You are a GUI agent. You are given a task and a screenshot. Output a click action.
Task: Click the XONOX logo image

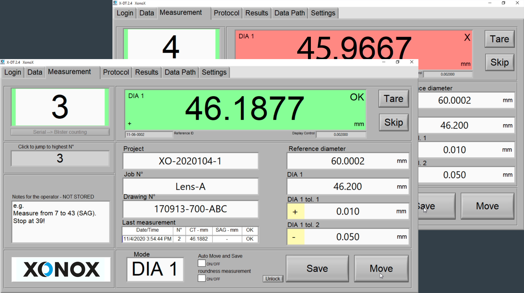pyautogui.click(x=61, y=269)
